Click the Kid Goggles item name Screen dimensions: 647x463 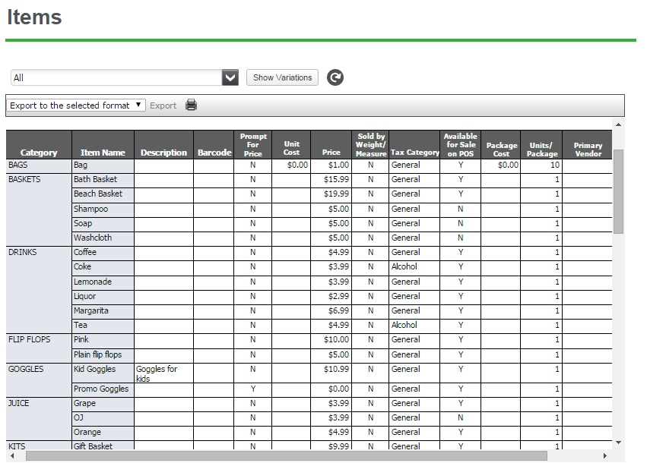coord(95,369)
